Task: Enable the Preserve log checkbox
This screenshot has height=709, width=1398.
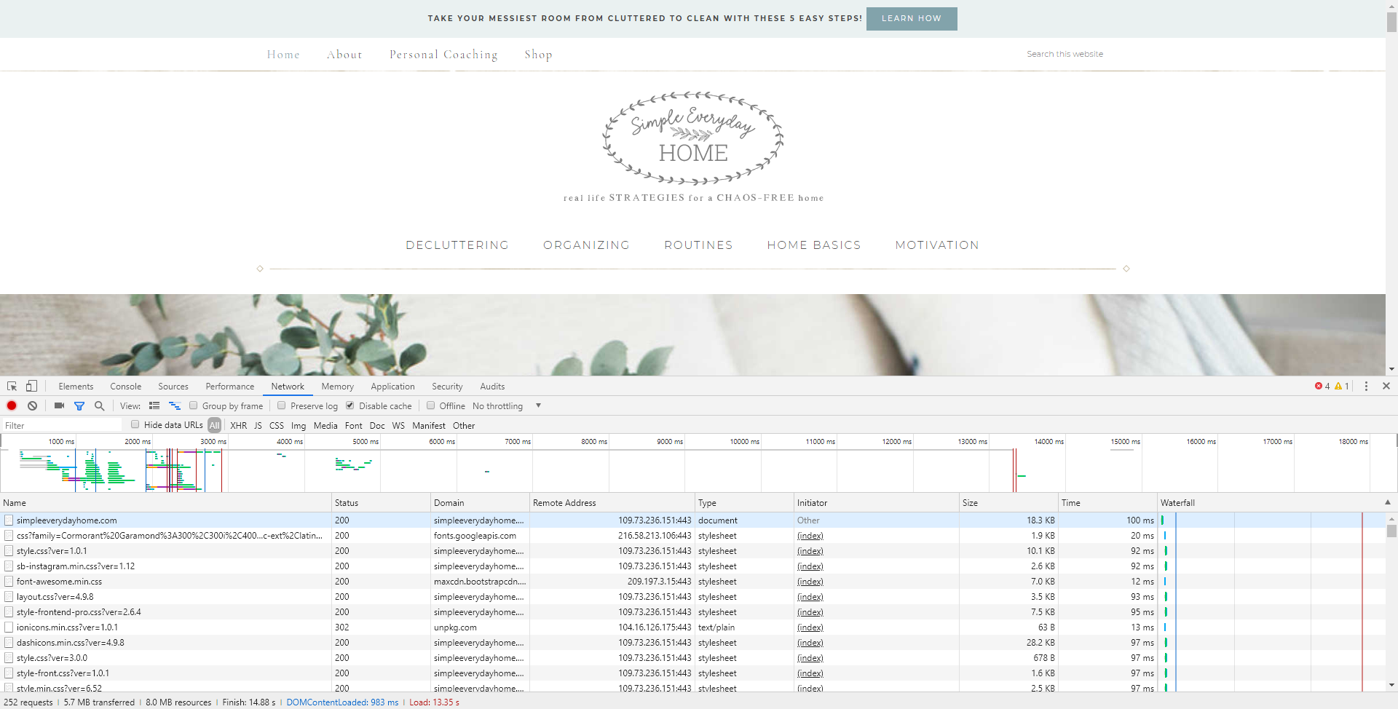Action: [282, 405]
